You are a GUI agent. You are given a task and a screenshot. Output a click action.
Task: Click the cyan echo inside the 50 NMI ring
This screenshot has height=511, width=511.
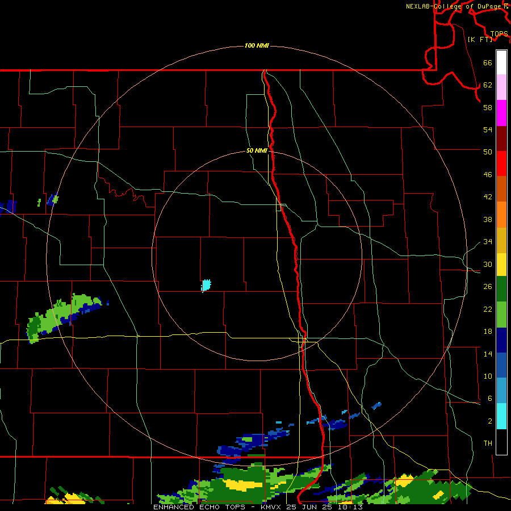[x=206, y=285]
